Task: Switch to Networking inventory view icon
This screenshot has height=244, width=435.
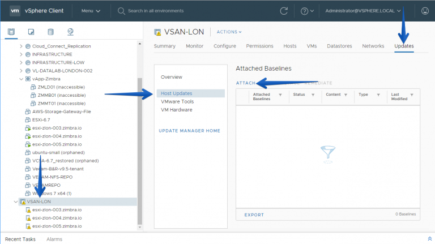Action: [70, 32]
